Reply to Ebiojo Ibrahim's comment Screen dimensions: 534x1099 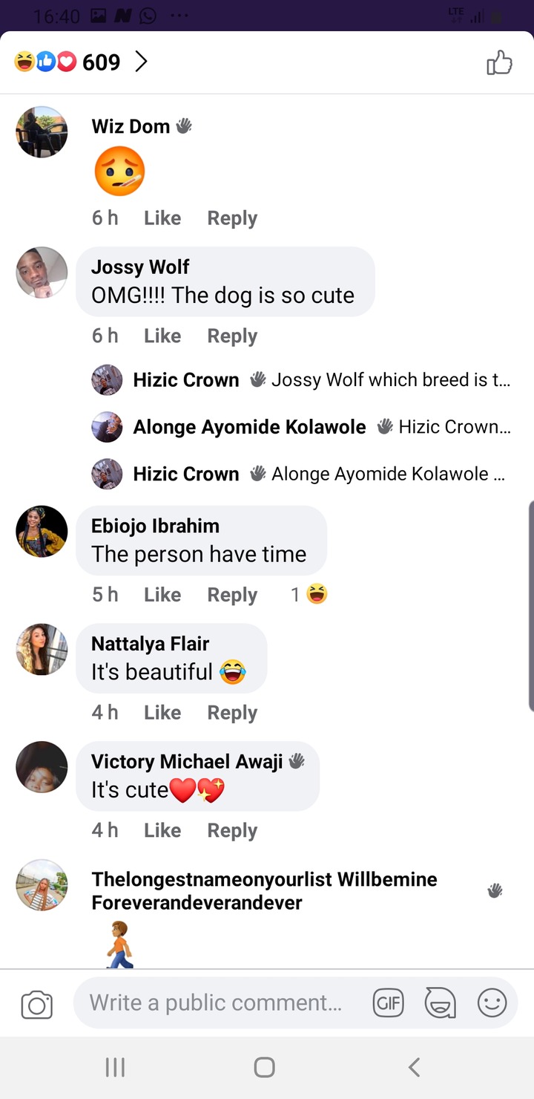point(232,595)
